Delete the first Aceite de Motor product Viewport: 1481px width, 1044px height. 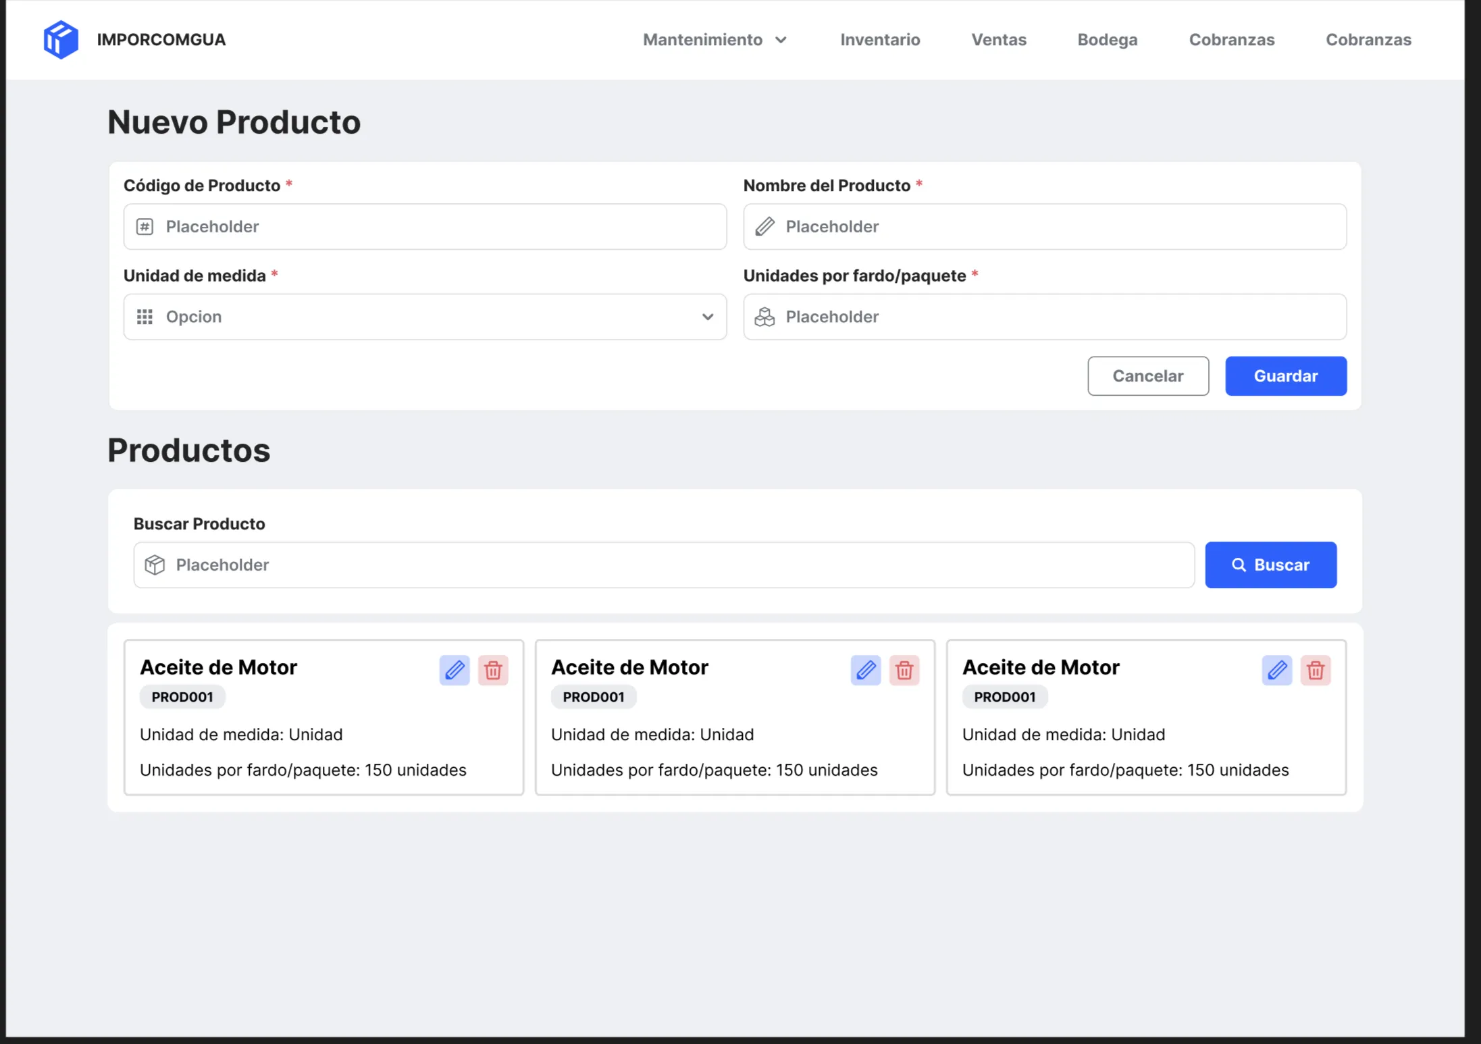pos(494,670)
